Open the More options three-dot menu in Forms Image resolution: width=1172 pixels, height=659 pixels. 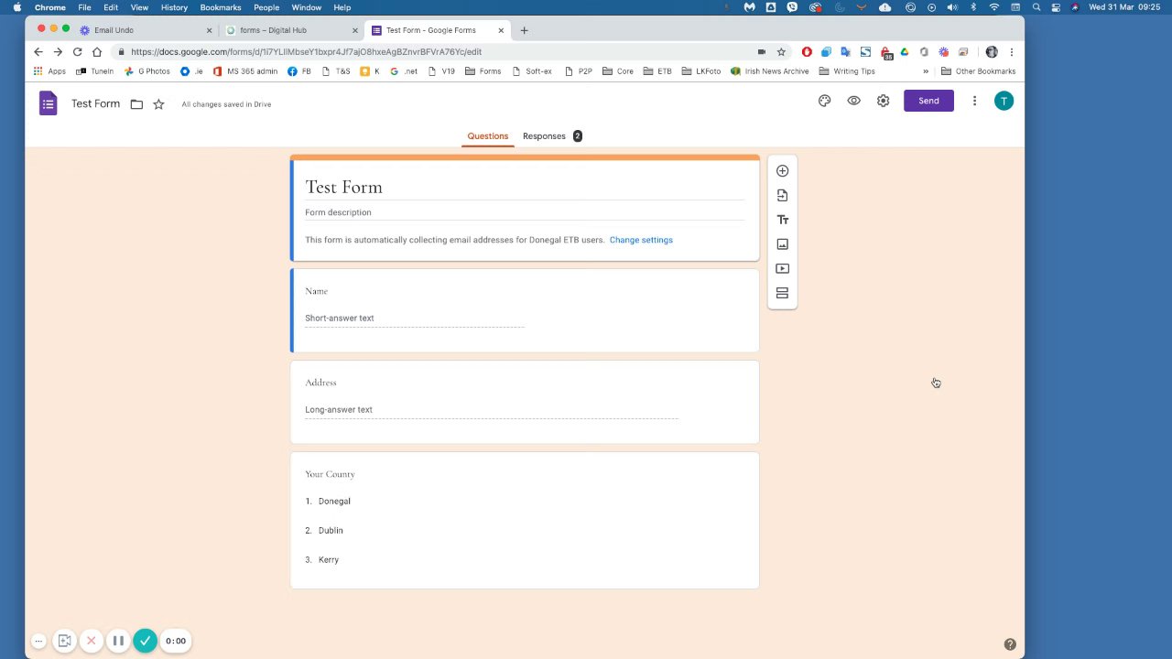coord(974,101)
